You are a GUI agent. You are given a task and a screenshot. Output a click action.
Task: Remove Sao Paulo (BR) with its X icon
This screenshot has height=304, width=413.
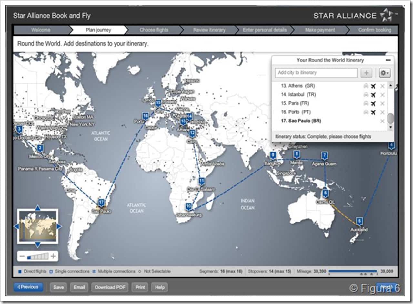(382, 121)
